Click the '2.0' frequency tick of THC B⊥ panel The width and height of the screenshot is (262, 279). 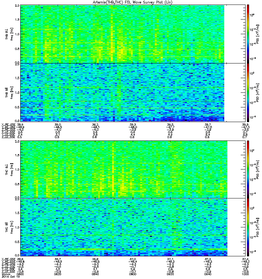pyautogui.click(x=17, y=142)
